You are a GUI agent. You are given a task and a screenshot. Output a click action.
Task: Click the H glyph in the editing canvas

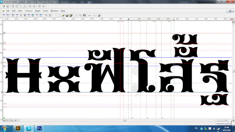pyautogui.click(x=23, y=76)
